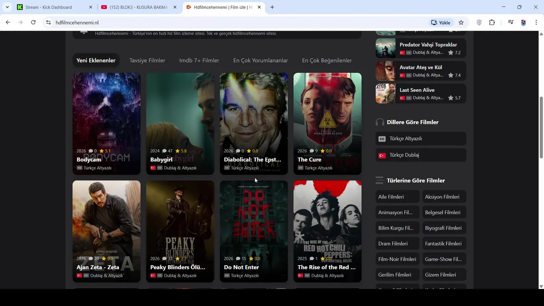Viewport: 544px width, 306px height.
Task: Switch to the BLOK3 KUSURA BAKMA YouTube tab
Action: (138, 7)
